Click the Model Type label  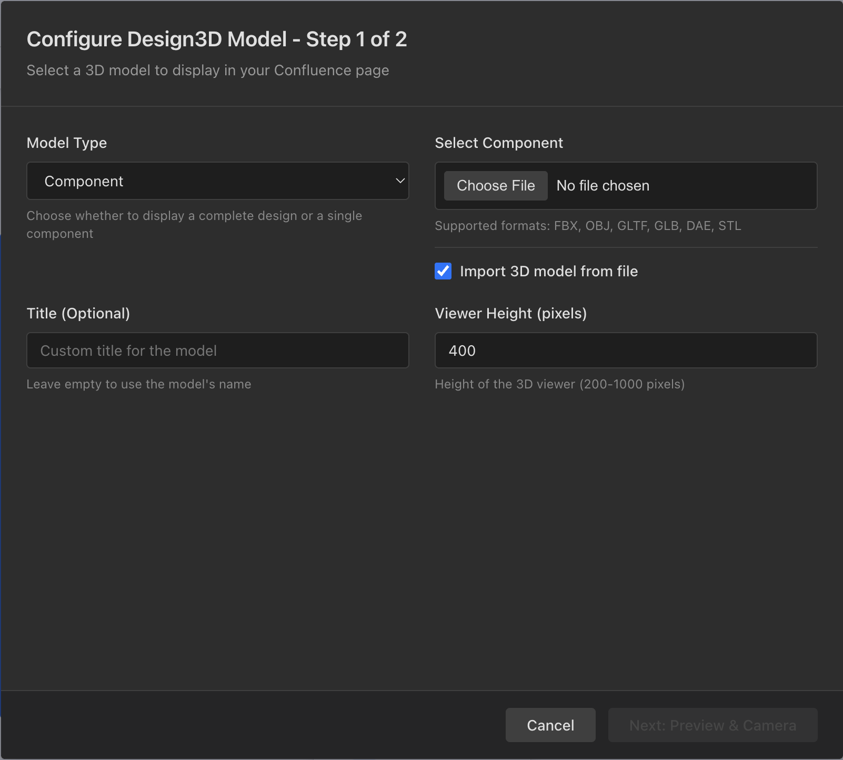(x=67, y=143)
